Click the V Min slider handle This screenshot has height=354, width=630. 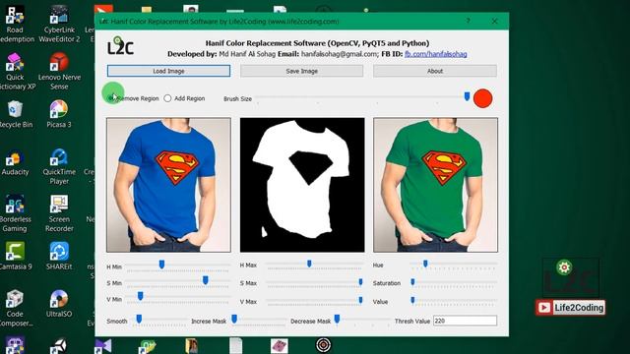pos(140,296)
